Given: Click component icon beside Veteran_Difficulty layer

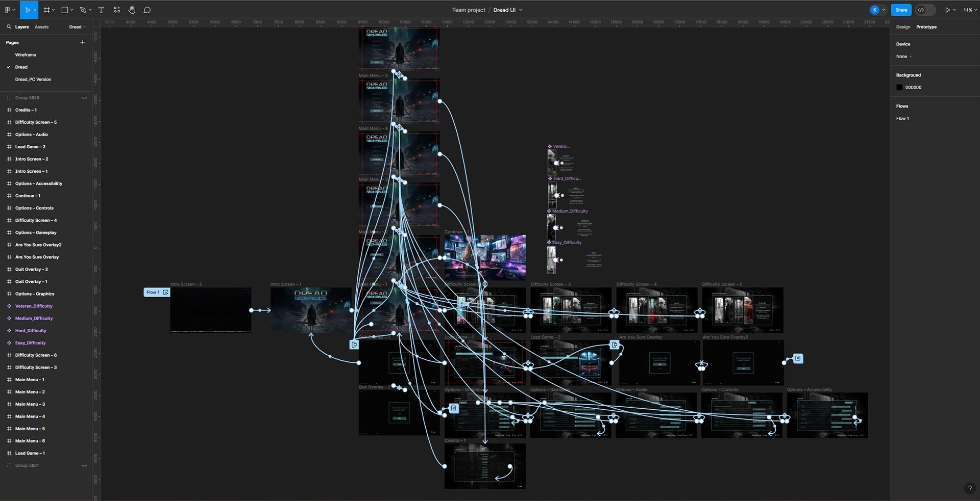Looking at the screenshot, I should click(9, 306).
